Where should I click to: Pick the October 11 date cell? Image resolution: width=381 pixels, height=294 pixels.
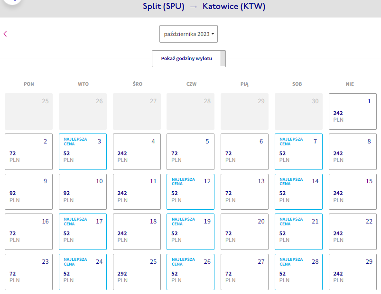click(137, 192)
